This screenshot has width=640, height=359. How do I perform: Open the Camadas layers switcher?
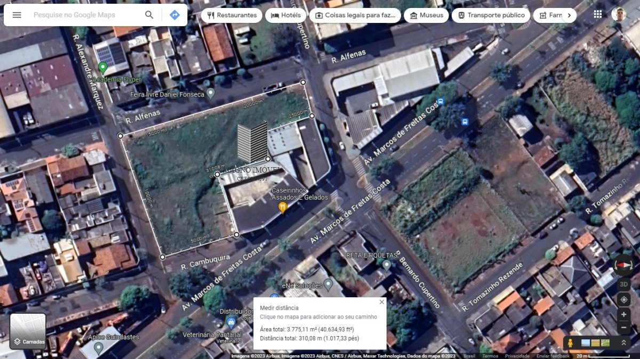coord(28,331)
